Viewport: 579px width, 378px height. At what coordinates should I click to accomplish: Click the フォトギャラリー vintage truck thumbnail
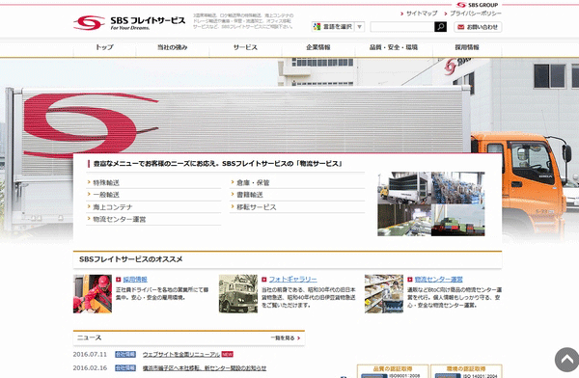[238, 294]
